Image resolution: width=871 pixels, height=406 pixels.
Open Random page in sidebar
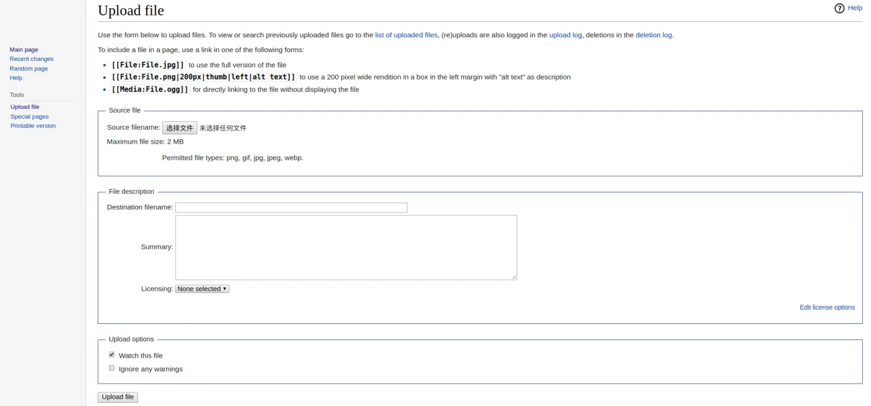[29, 68]
